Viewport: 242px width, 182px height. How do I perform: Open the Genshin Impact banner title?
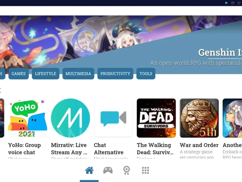tap(220, 52)
